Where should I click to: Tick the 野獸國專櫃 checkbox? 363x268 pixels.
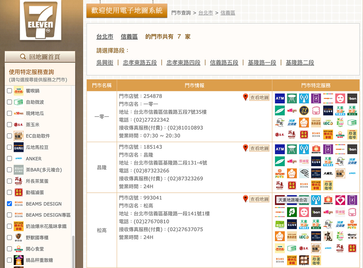point(9,237)
